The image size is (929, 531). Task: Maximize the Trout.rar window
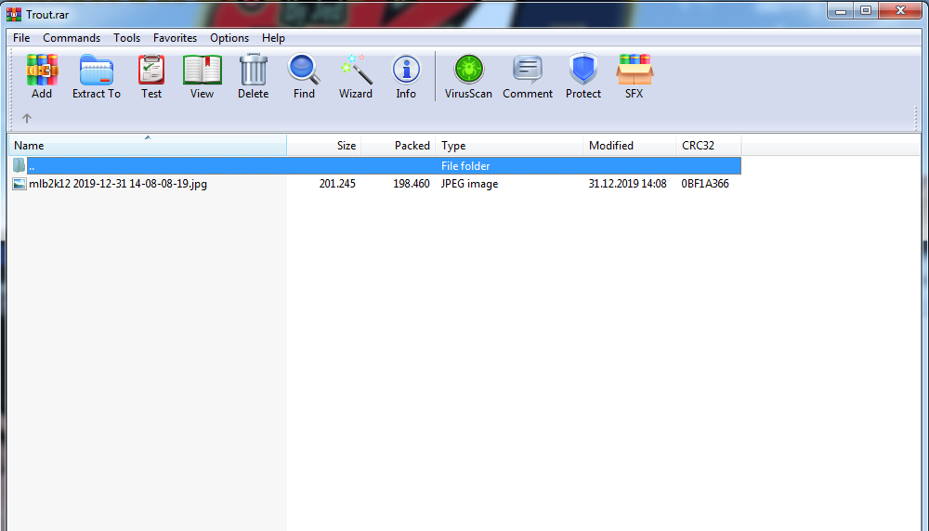[866, 10]
